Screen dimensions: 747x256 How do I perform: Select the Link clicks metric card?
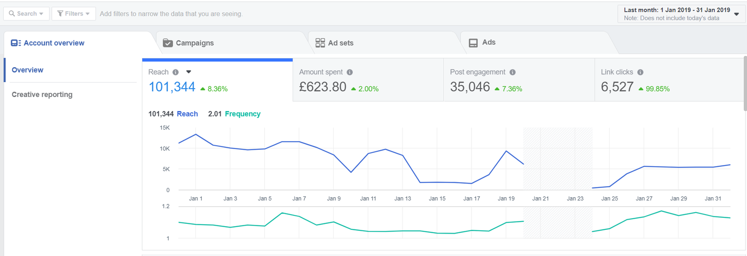coord(668,80)
